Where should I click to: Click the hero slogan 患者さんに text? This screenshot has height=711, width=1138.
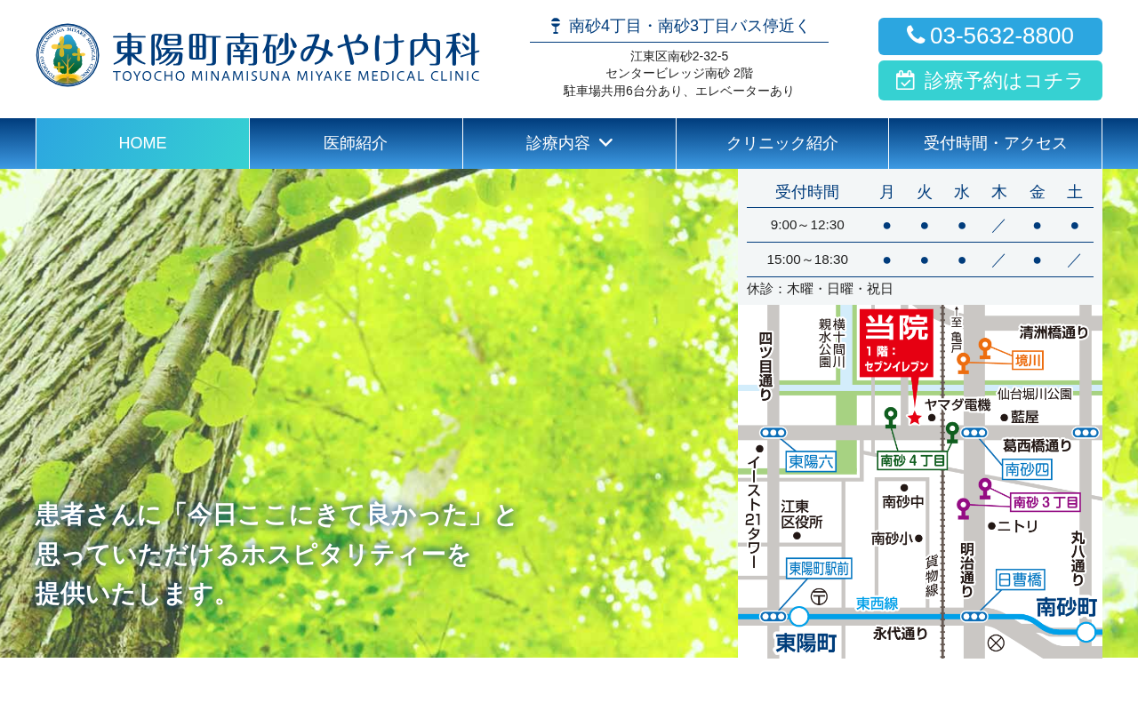point(276,554)
